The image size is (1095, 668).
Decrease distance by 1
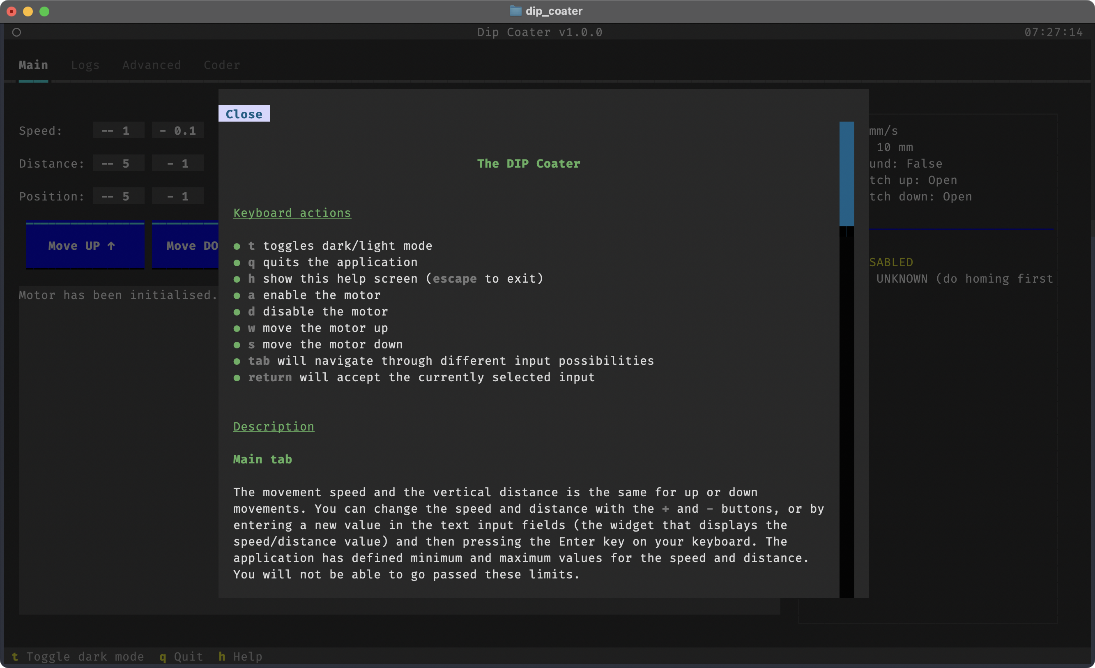pos(177,164)
